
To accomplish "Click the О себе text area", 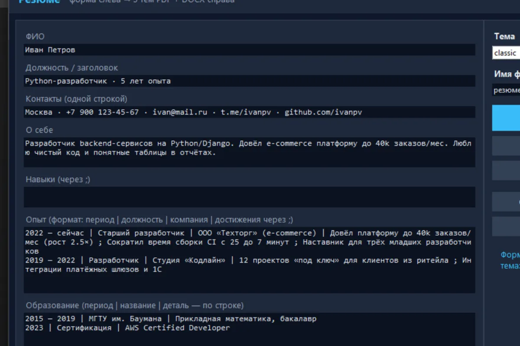I will (x=250, y=152).
